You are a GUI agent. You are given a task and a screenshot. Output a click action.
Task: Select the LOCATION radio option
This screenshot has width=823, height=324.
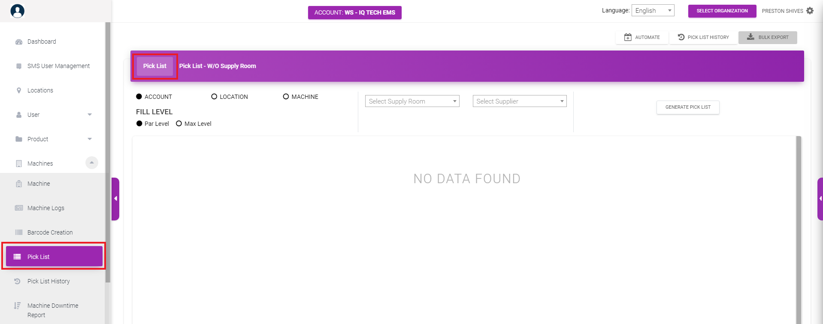pyautogui.click(x=214, y=97)
